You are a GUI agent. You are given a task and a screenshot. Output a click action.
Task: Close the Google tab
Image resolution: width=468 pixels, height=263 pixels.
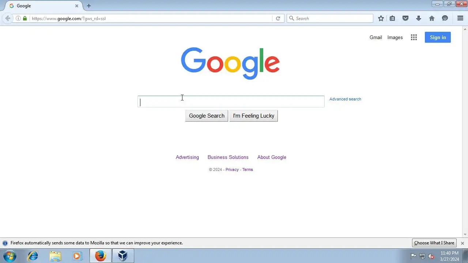[77, 6]
